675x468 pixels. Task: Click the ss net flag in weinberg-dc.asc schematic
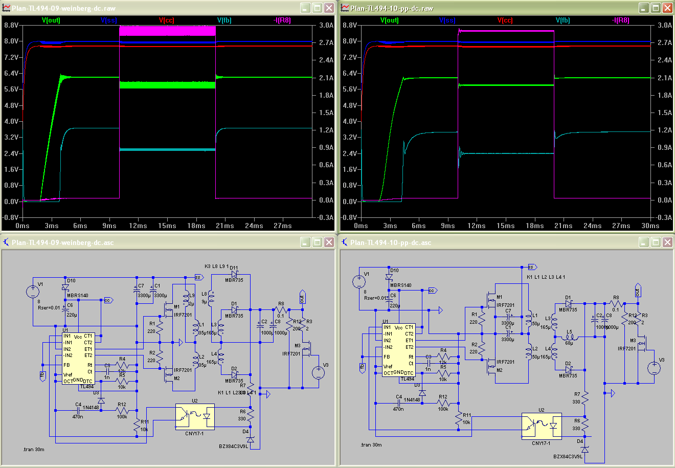click(198, 277)
